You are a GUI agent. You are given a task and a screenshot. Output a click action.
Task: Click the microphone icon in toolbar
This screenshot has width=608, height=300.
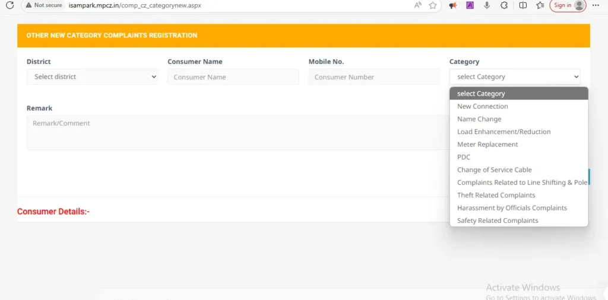(x=487, y=5)
